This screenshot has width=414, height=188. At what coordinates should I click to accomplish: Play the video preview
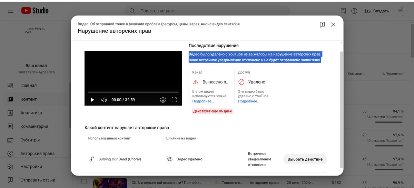[92, 100]
